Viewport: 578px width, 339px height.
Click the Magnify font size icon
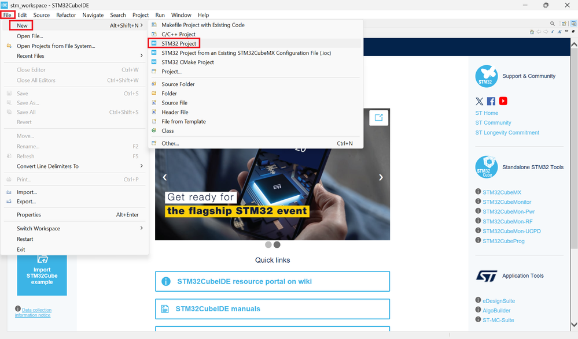pyautogui.click(x=559, y=32)
